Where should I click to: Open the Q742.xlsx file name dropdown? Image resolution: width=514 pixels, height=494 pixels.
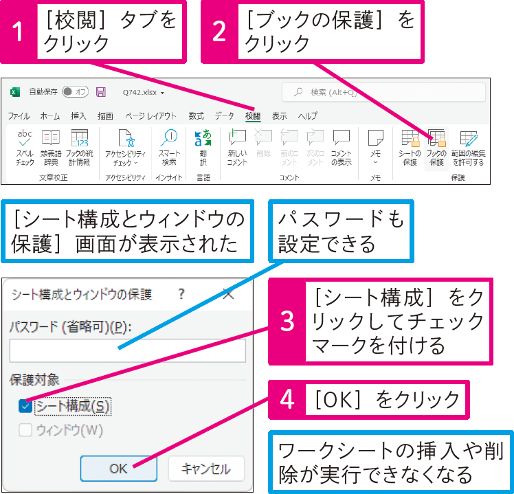tap(144, 93)
